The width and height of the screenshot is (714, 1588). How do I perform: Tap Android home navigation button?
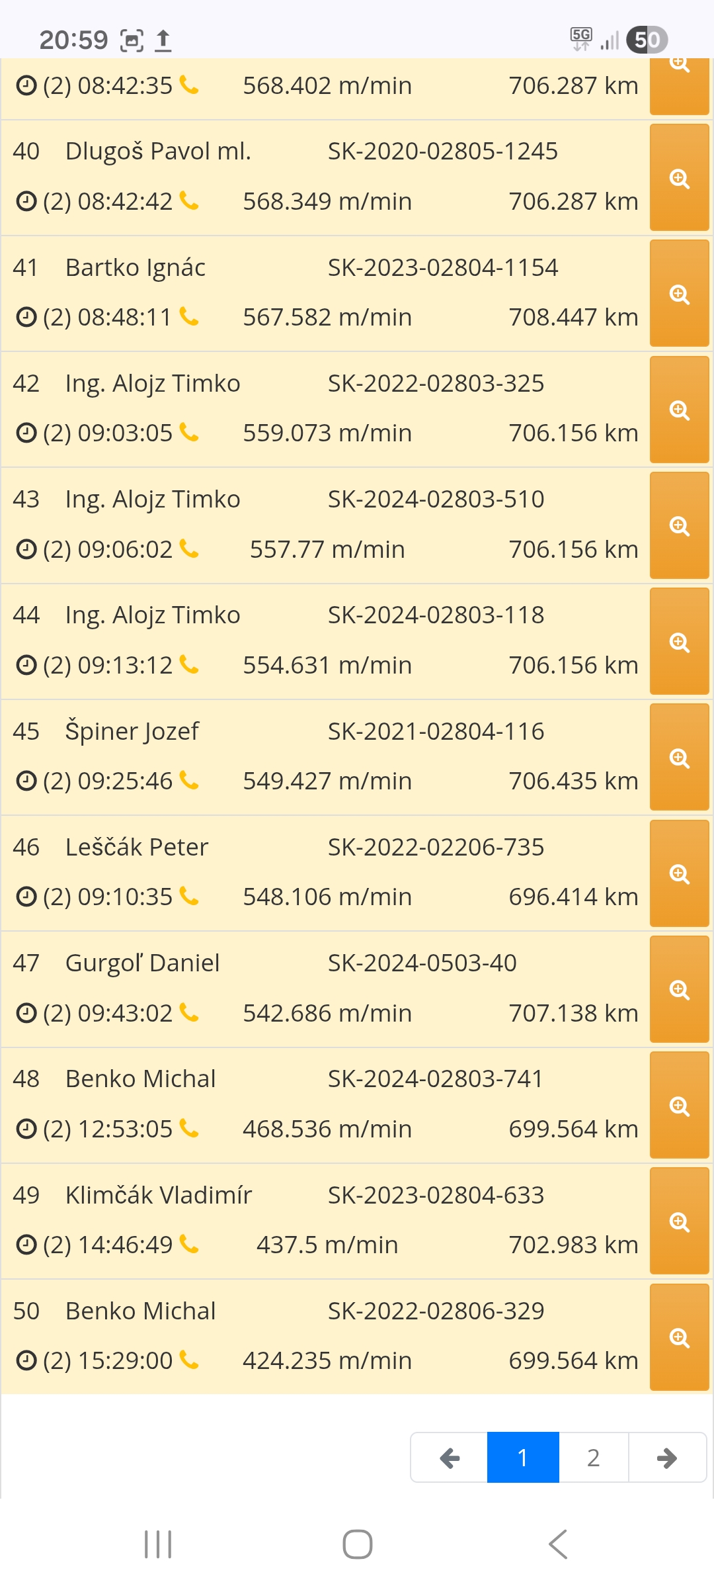coord(357,1544)
